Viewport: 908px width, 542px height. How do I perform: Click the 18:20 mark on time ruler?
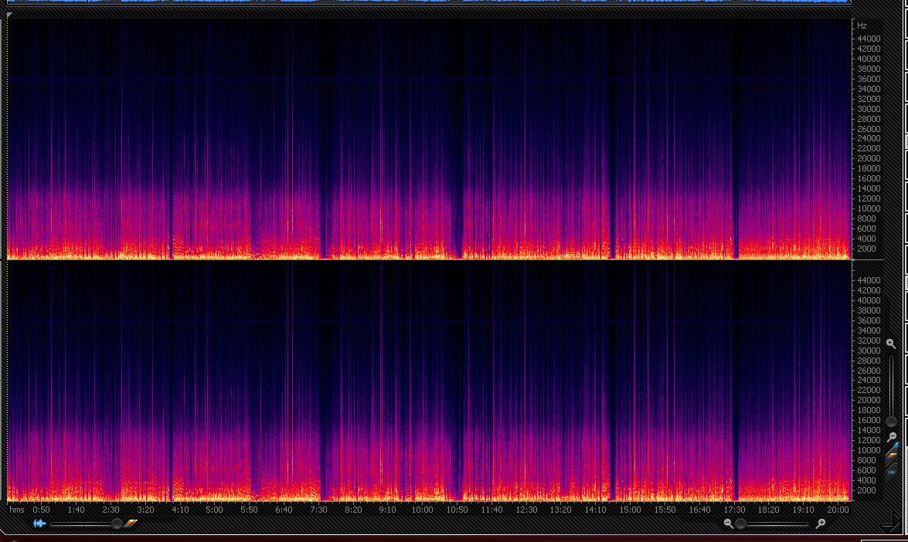(768, 510)
